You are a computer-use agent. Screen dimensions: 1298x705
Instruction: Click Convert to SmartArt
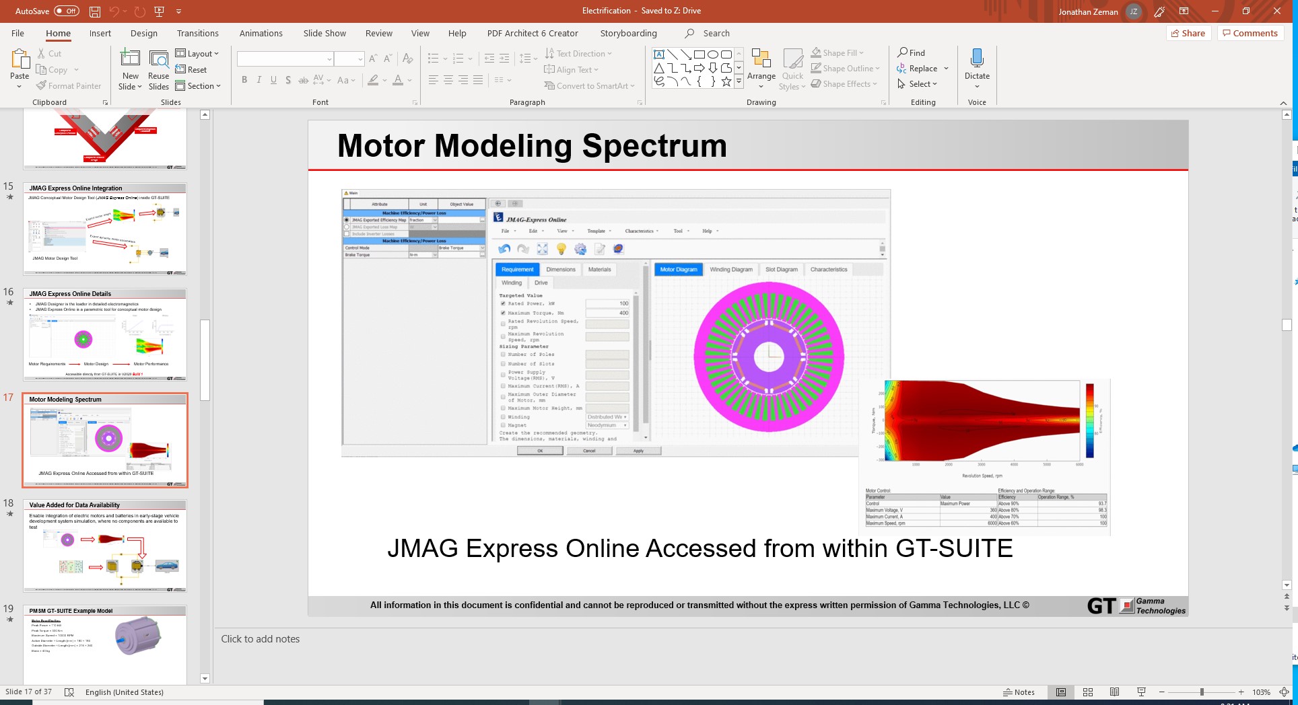click(590, 86)
